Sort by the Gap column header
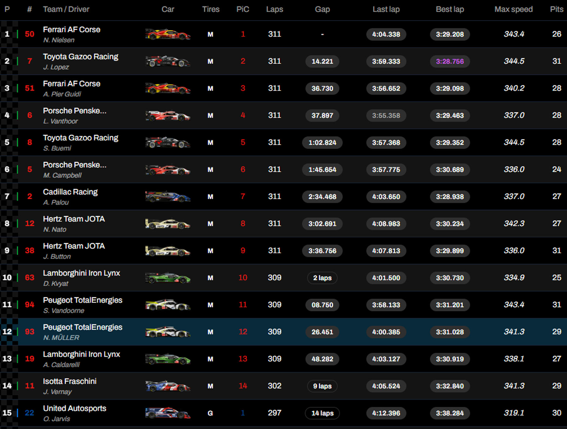 322,9
